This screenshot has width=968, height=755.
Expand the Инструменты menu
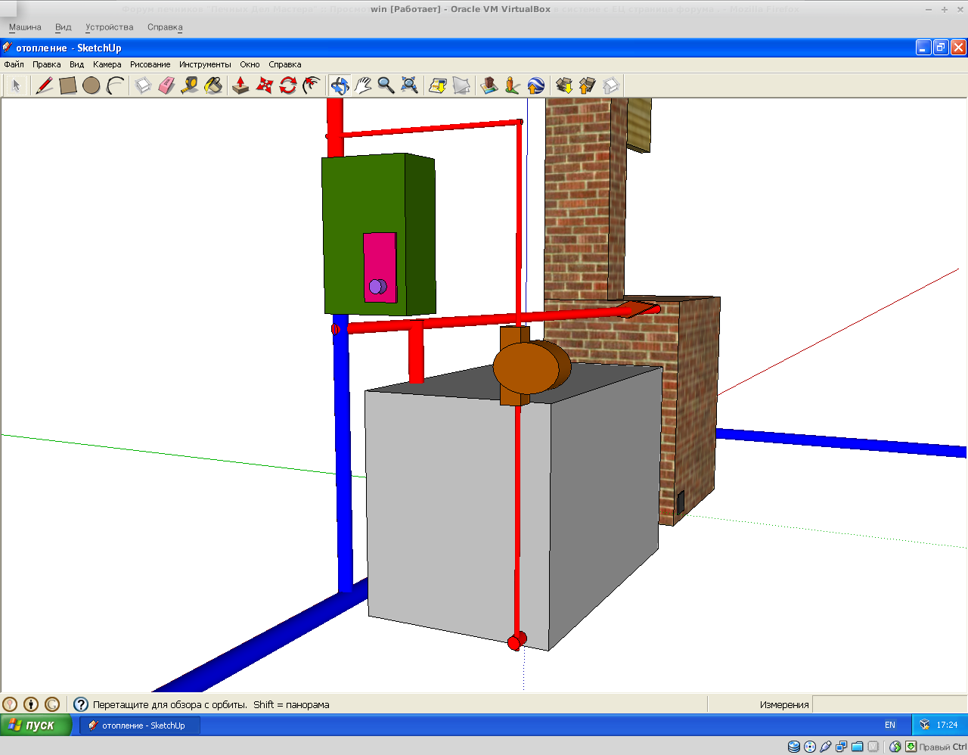[205, 64]
